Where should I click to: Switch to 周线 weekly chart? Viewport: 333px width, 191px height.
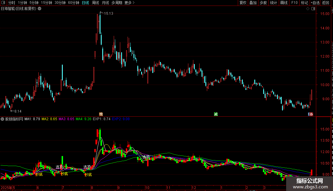click(x=95, y=3)
